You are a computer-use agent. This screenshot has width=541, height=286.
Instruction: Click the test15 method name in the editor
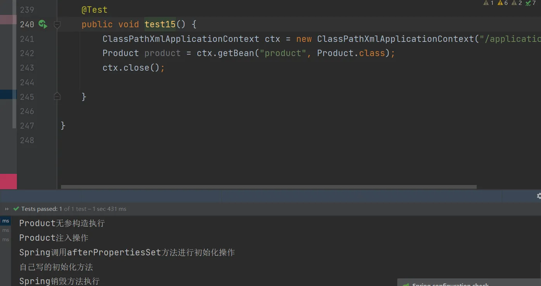point(160,24)
